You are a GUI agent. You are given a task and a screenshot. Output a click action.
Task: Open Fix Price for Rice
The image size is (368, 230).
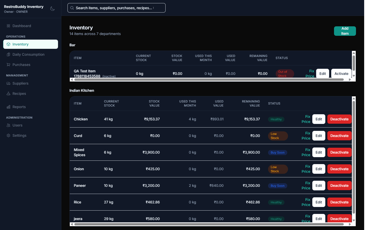[x=306, y=202]
